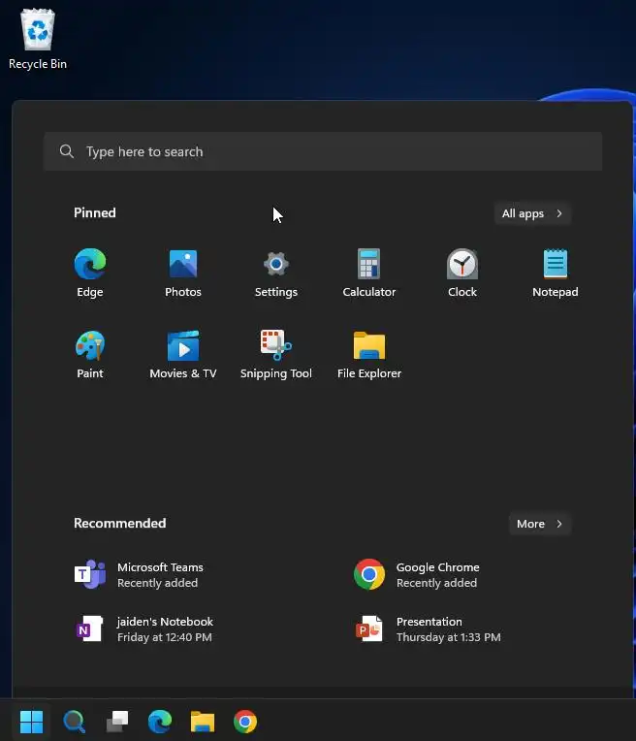Screen dimensions: 636x741
Task: Open jaiden's Notebook OneNote file
Action: click(143, 629)
